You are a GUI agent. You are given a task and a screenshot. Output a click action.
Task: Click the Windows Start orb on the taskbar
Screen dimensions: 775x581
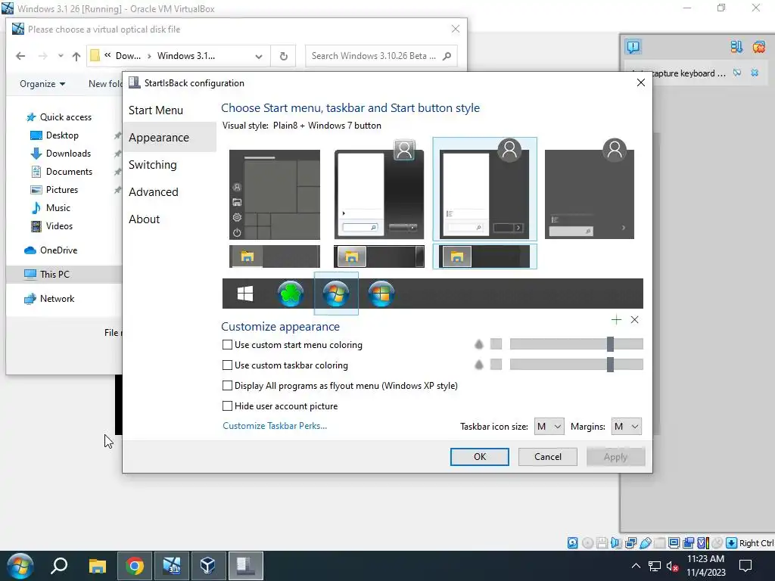point(20,566)
